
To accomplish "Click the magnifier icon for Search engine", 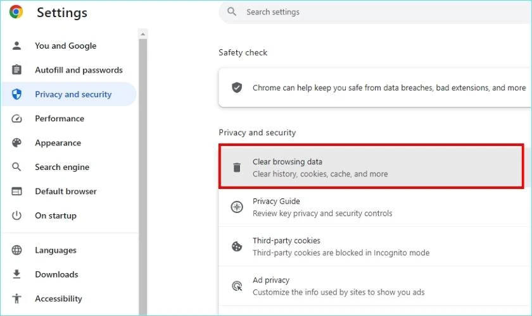I will [16, 167].
